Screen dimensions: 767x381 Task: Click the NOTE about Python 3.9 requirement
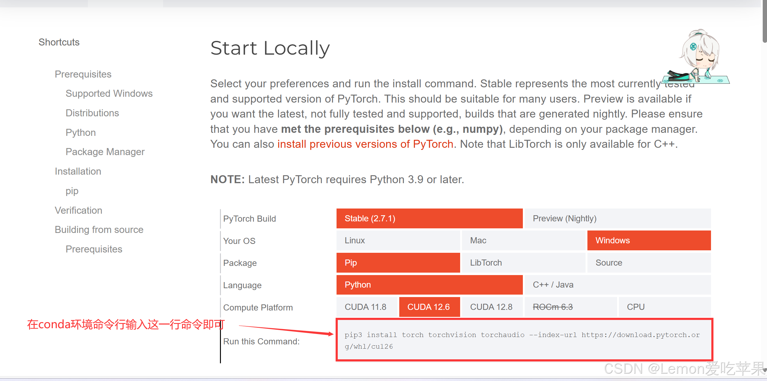[x=337, y=180]
